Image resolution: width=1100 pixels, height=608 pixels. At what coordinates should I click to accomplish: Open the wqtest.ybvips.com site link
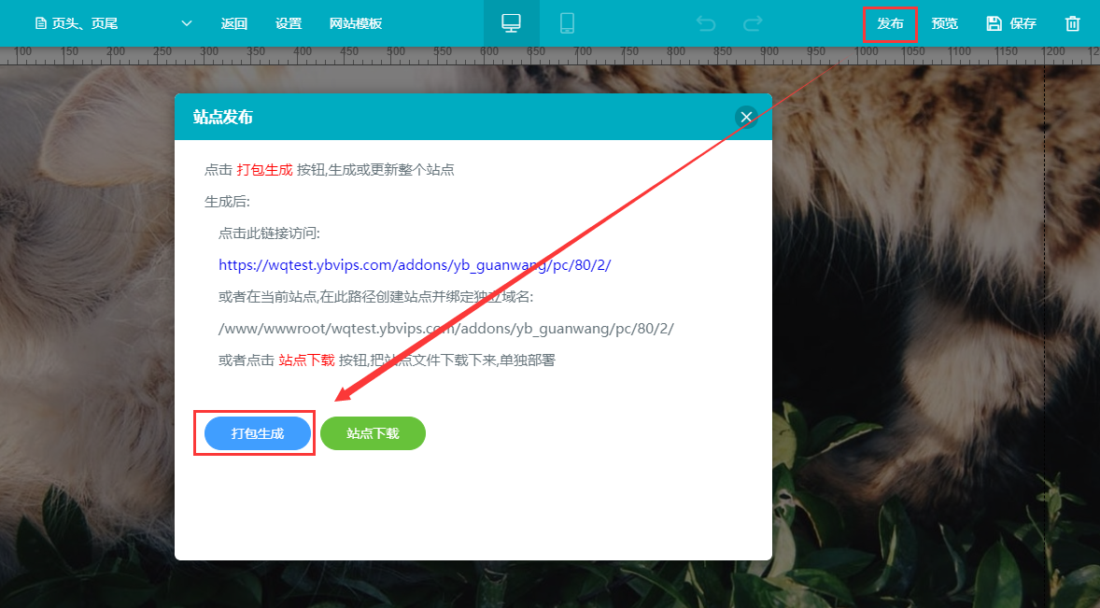pyautogui.click(x=415, y=265)
